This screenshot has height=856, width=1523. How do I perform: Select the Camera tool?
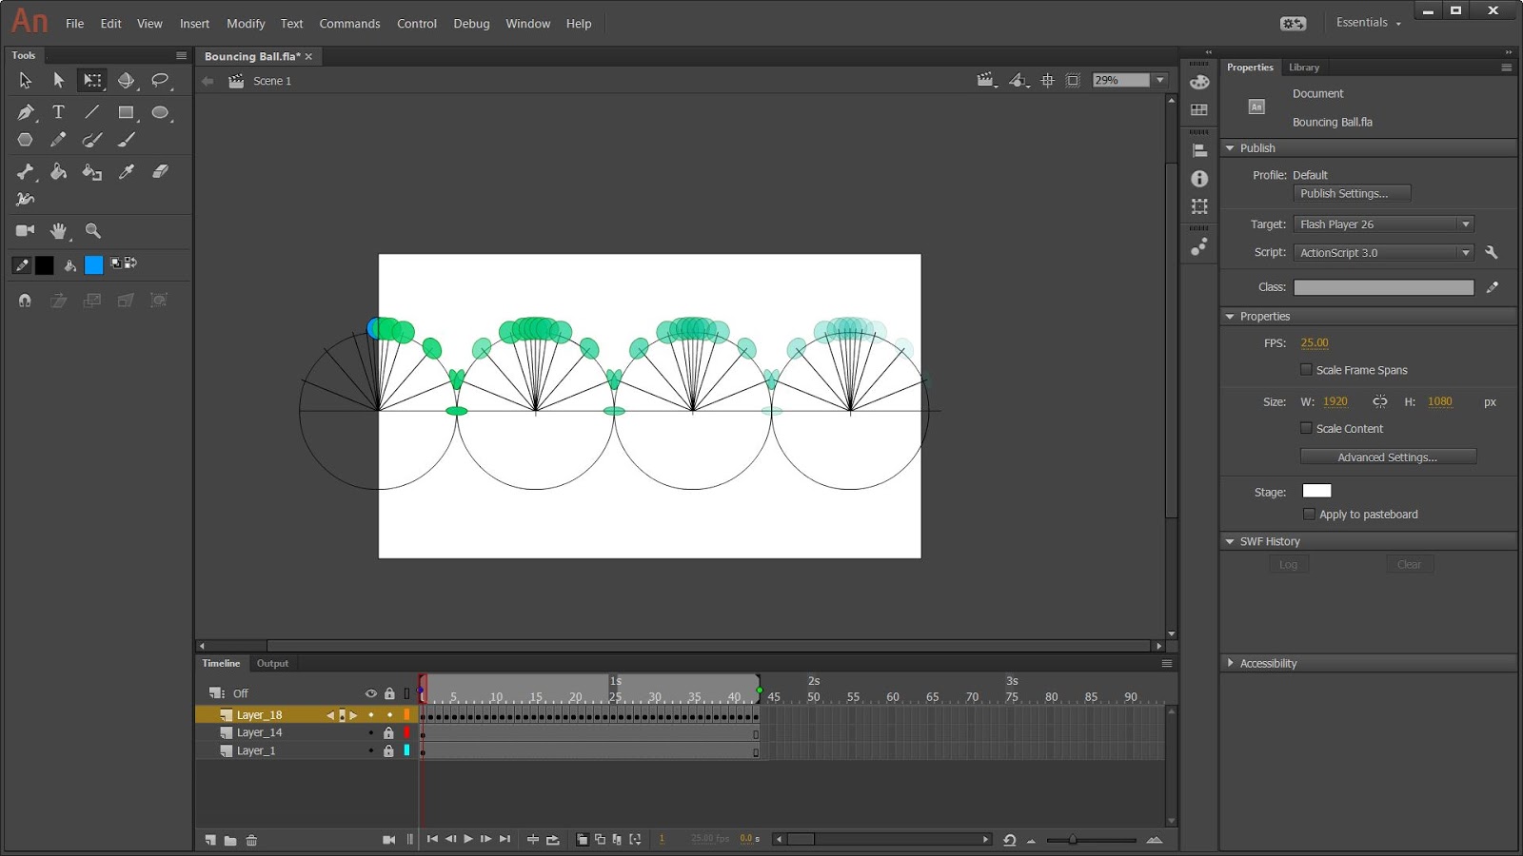click(25, 230)
